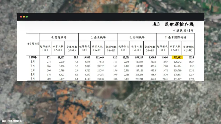Click the 125.4 cell in 4月 row
The width and height of the screenshot is (221, 124).
(x=192, y=75)
